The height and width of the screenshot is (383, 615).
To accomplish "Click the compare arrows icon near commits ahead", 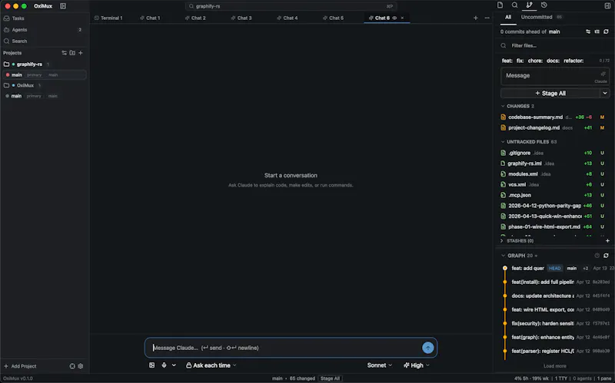I will click(588, 31).
